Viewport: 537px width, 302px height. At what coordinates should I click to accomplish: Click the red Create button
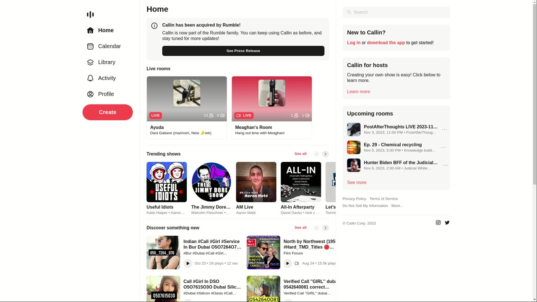tap(107, 112)
